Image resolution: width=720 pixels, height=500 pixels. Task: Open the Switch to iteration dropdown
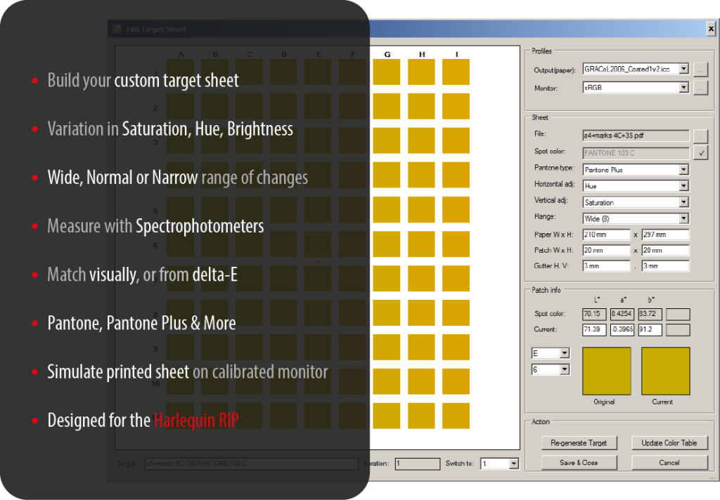point(514,463)
